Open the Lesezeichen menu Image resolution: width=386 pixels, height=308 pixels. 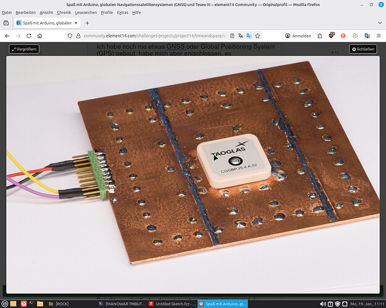coord(86,12)
